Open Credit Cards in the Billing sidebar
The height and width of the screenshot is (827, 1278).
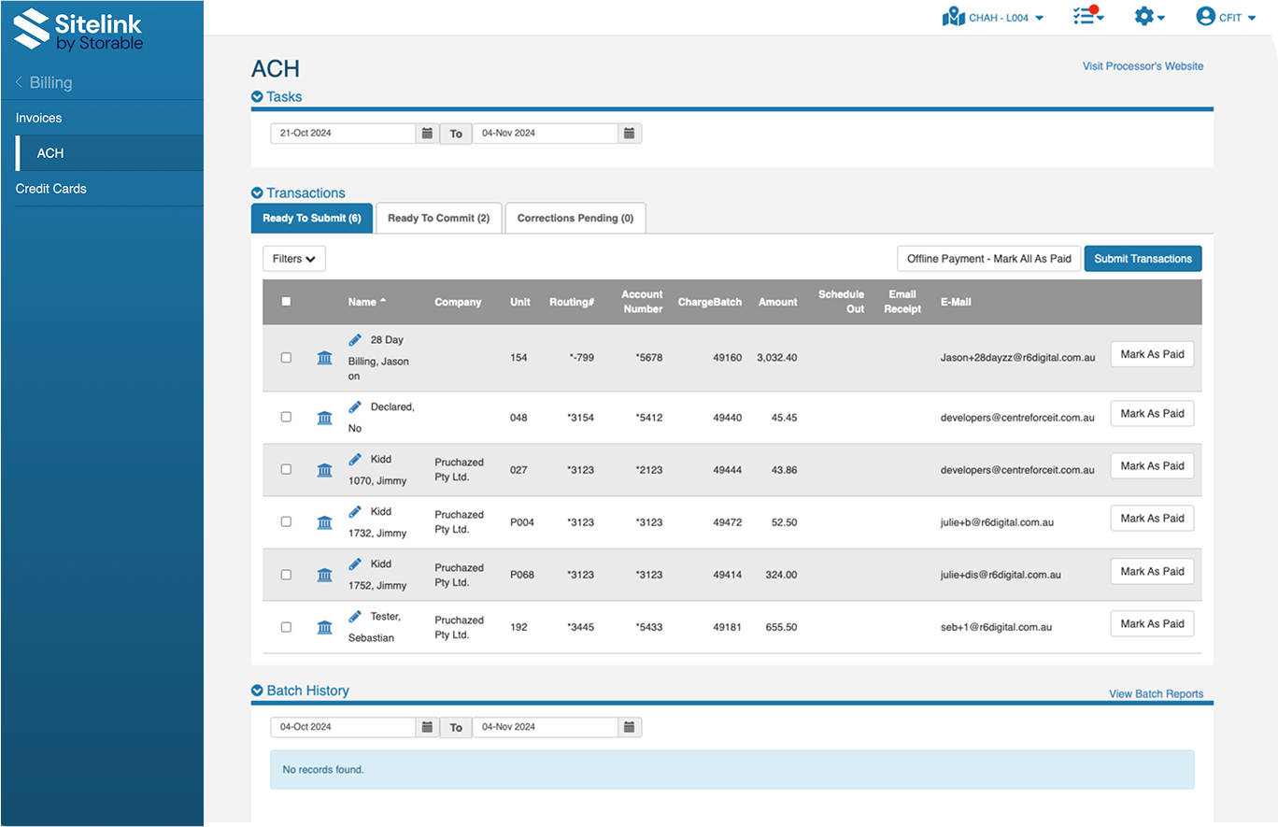point(51,189)
